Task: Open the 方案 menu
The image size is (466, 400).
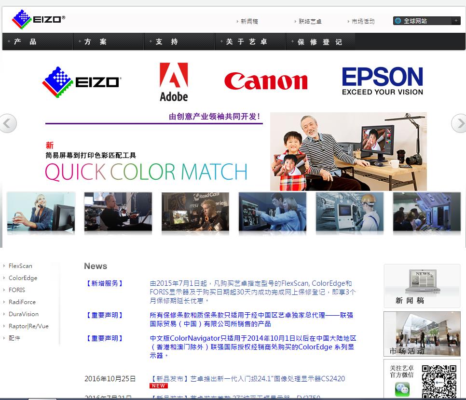Action: 109,41
